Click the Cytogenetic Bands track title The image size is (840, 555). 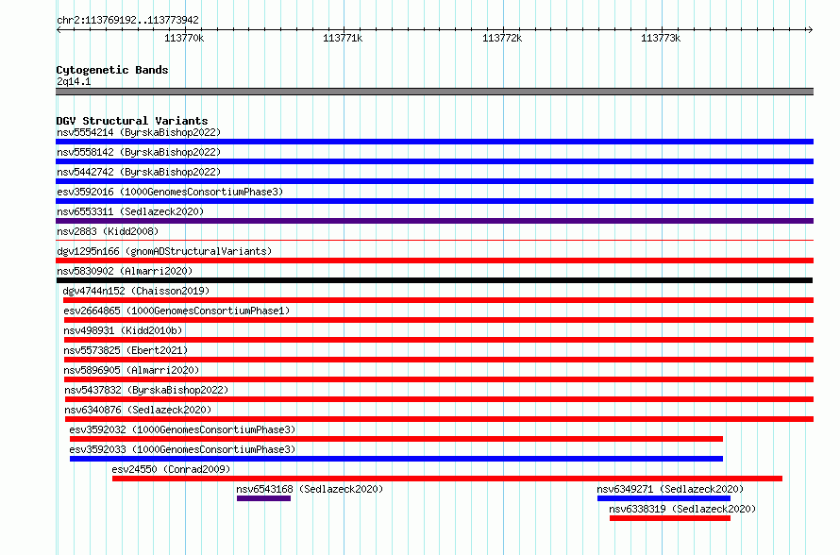[x=112, y=70]
